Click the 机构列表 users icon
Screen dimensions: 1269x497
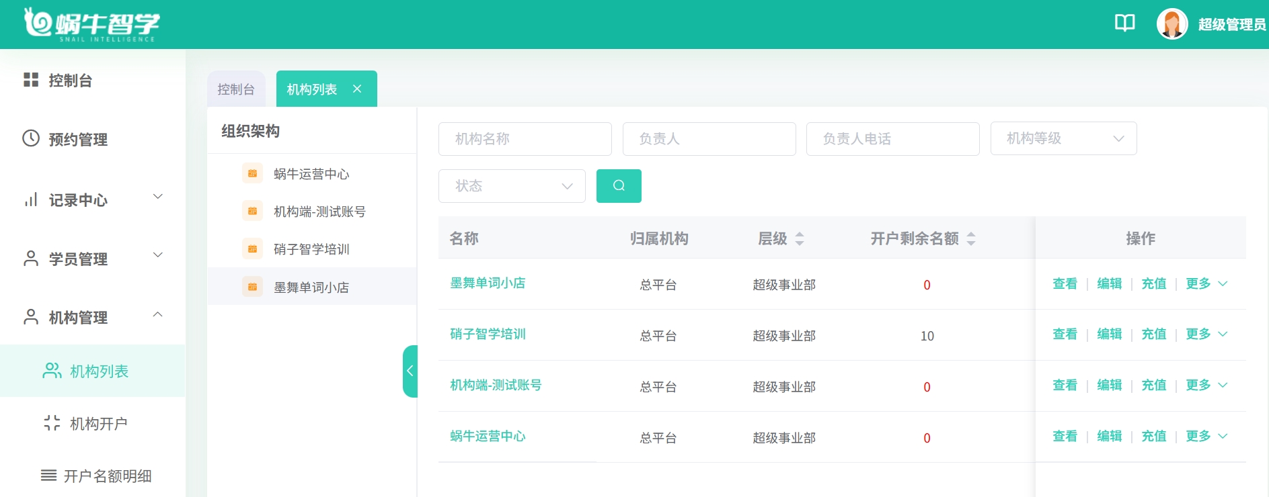[52, 371]
